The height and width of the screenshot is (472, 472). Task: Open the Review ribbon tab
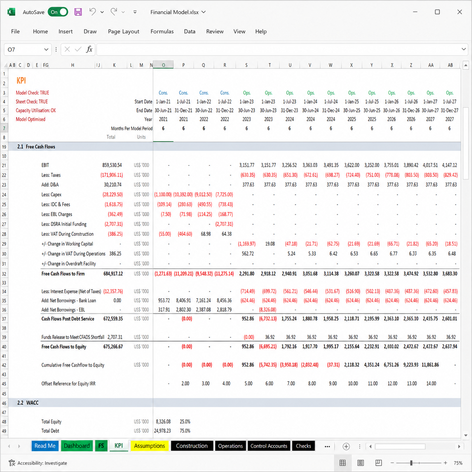point(215,31)
